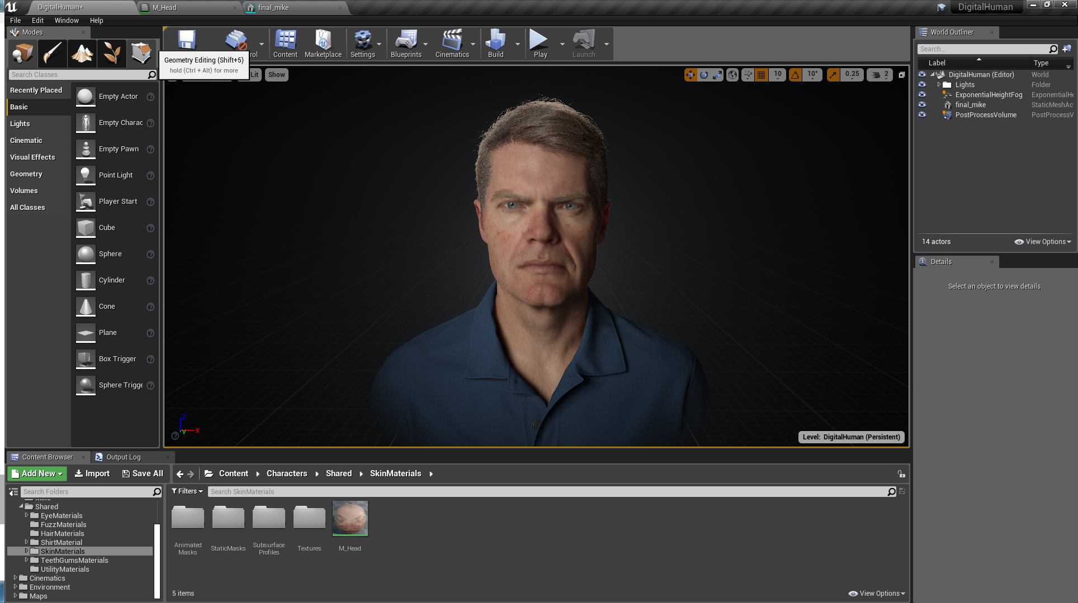This screenshot has height=603, width=1078.
Task: Select the Paint mode brush icon
Action: (53, 54)
